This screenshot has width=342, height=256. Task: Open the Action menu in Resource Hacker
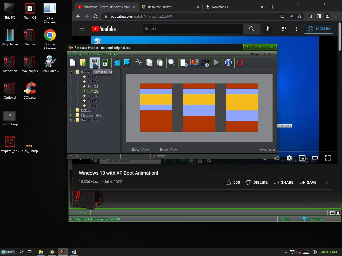pos(102,54)
